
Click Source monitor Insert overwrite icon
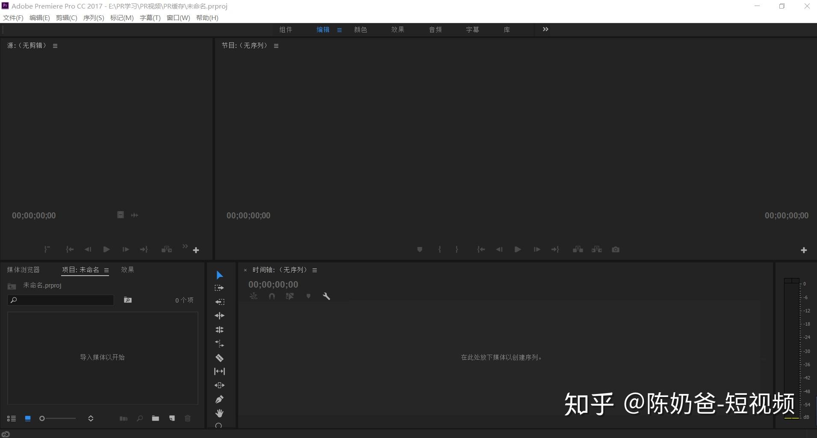pos(167,250)
